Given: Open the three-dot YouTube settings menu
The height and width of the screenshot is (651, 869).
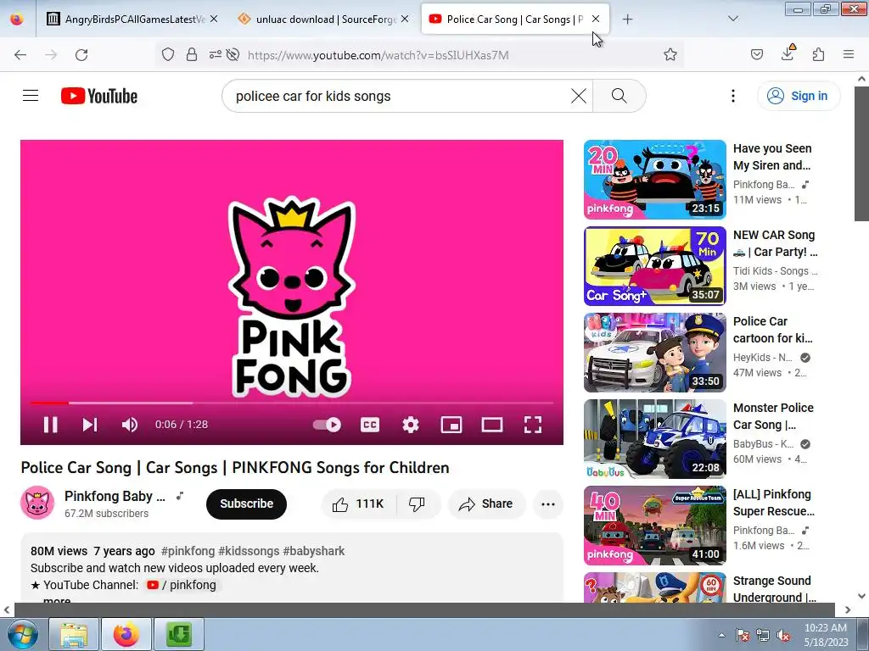Looking at the screenshot, I should (732, 96).
